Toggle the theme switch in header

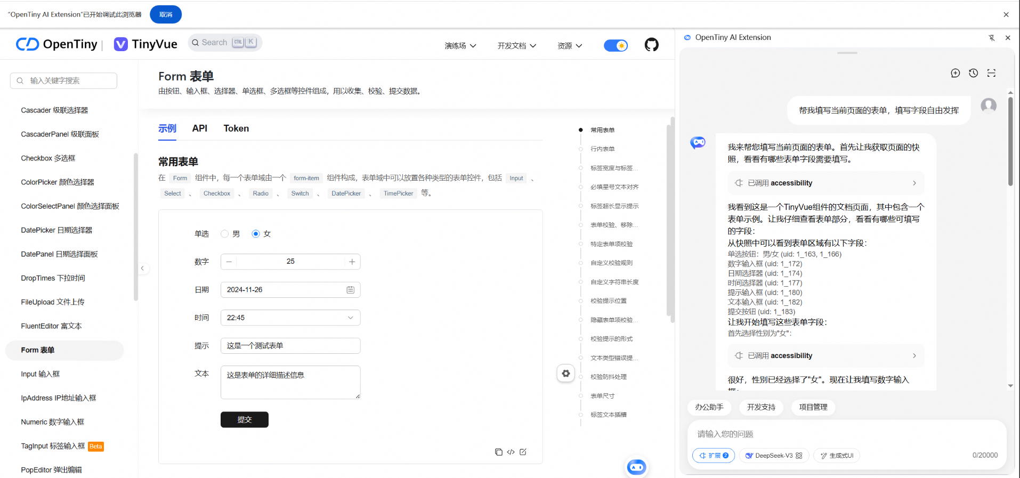click(616, 45)
